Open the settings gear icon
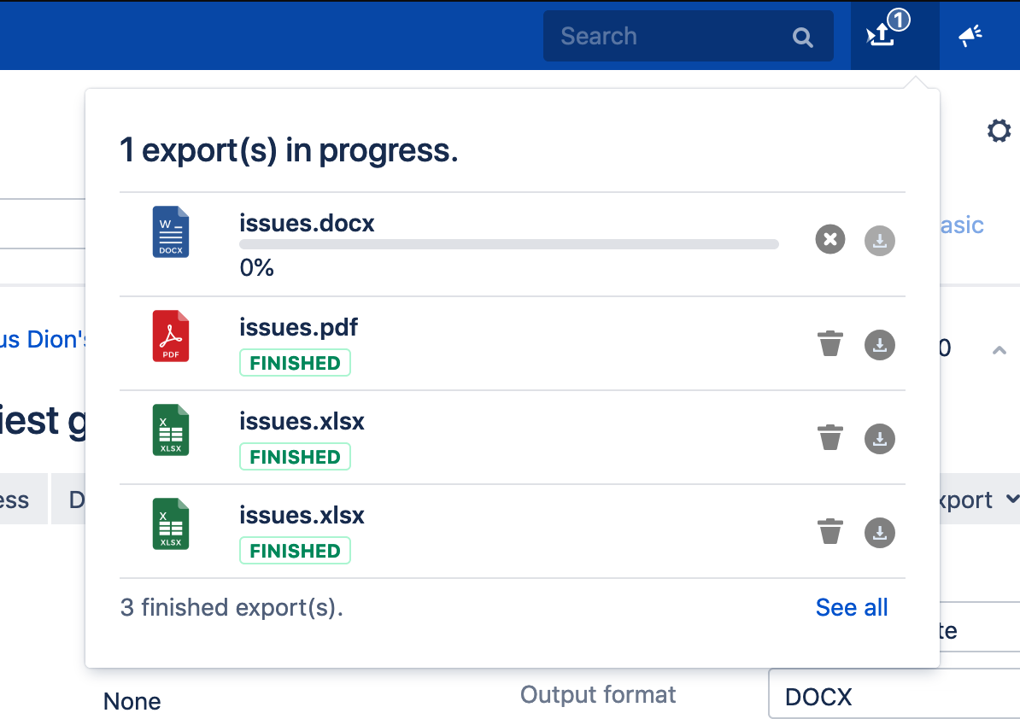The image size is (1020, 719). tap(999, 131)
